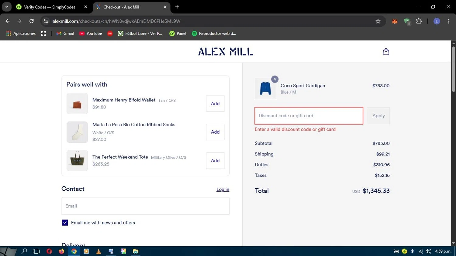This screenshot has height=256, width=456.
Task: Click the browser forward arrow
Action: pyautogui.click(x=19, y=21)
